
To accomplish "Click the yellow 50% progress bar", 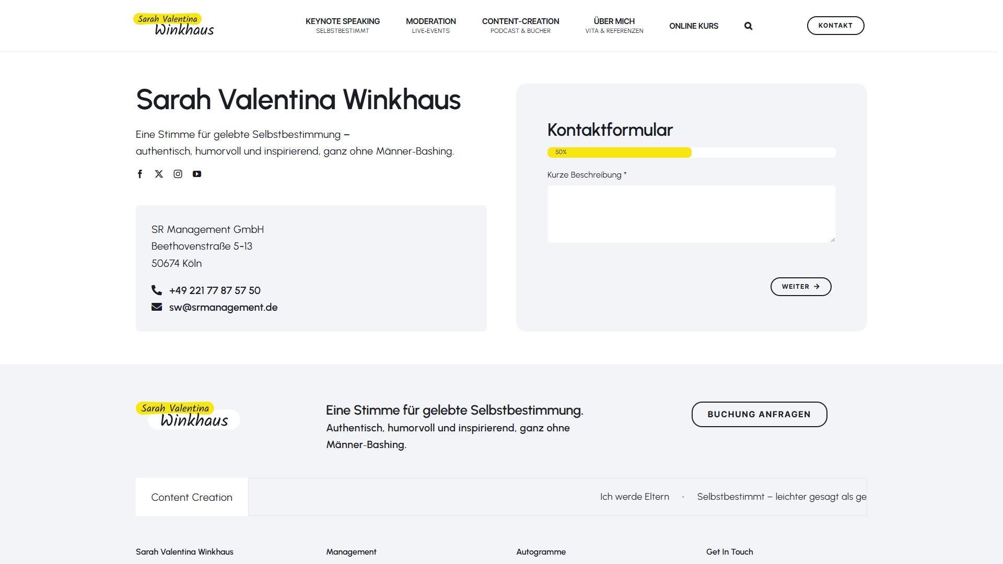I will click(619, 152).
